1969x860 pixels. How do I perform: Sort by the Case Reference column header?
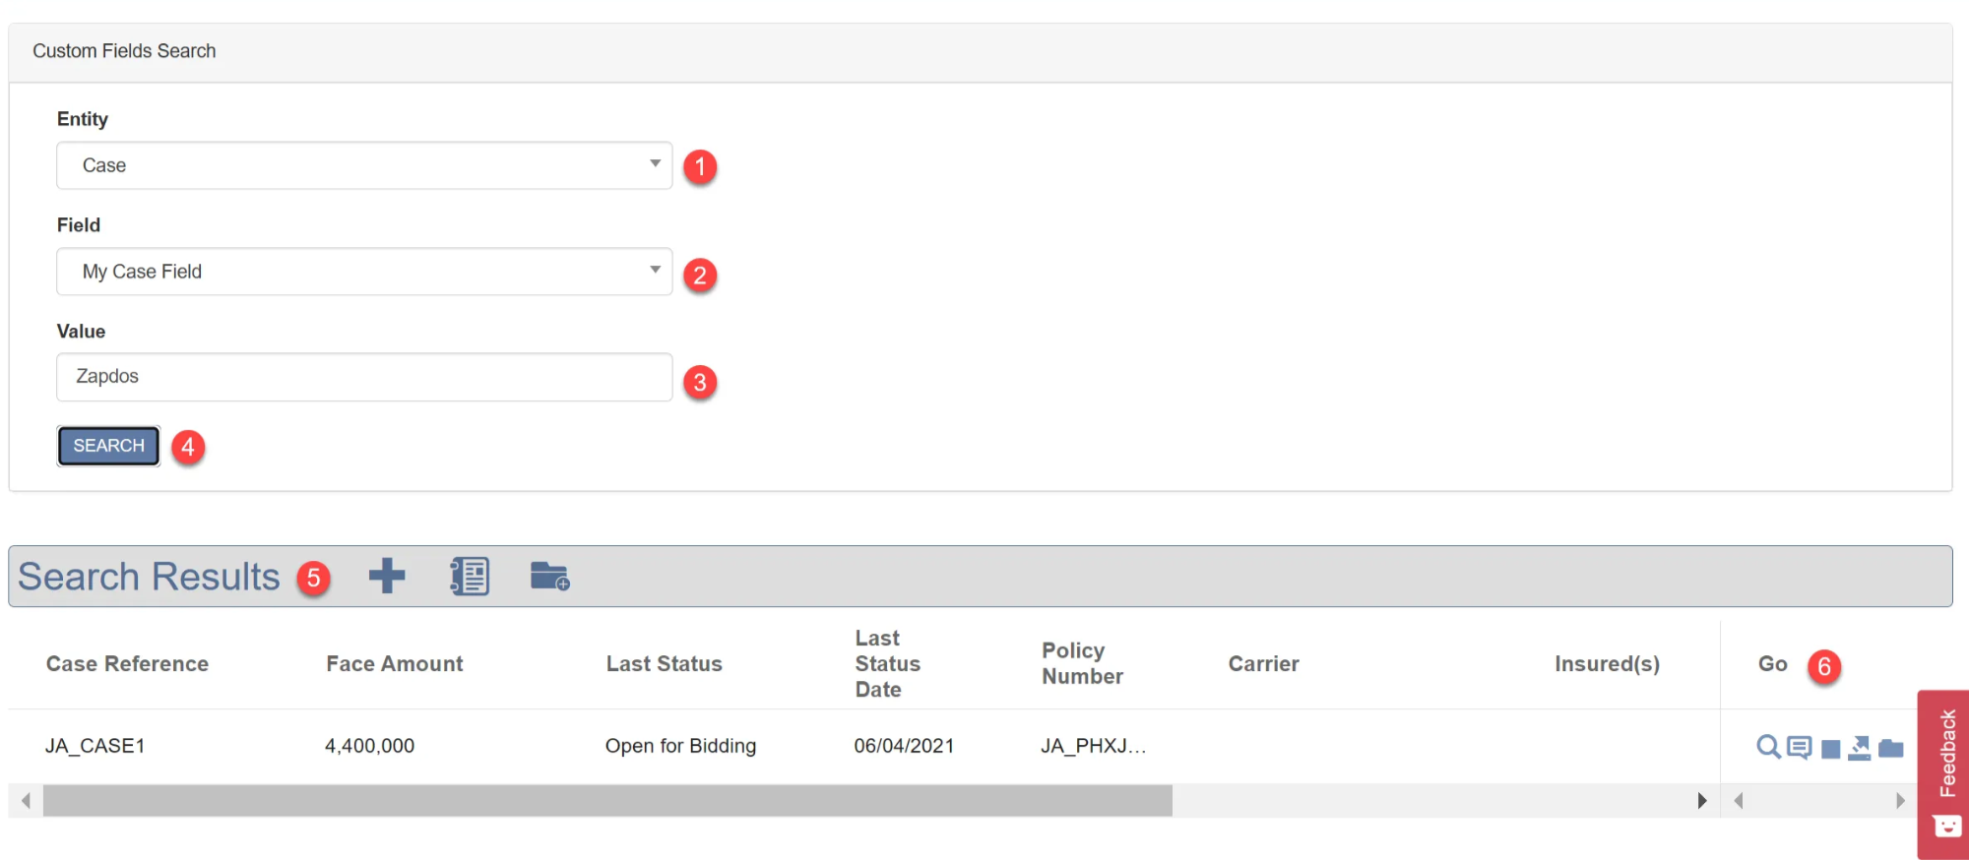127,664
